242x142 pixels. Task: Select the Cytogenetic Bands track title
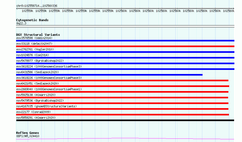click(32, 20)
